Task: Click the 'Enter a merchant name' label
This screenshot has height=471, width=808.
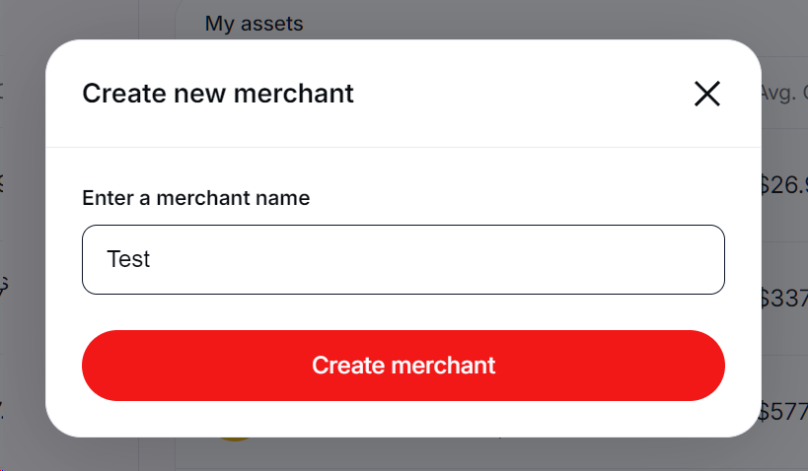Action: 195,198
